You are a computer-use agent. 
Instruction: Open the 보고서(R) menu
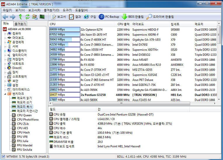[x=34, y=10]
